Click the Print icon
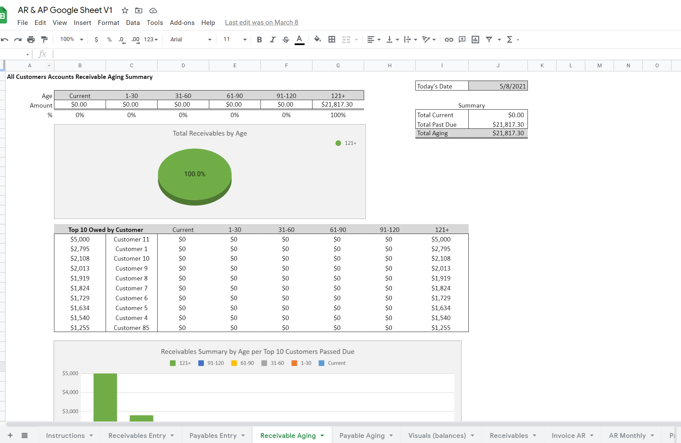The height and width of the screenshot is (443, 681). tap(31, 40)
